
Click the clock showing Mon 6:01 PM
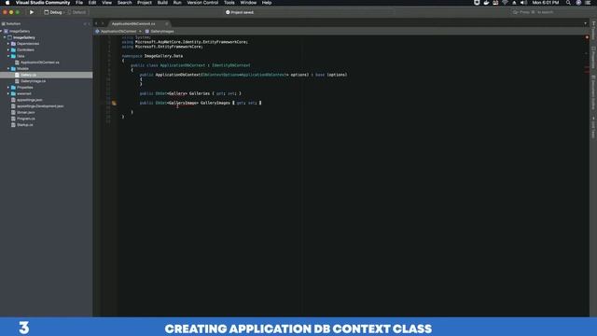pos(546,3)
